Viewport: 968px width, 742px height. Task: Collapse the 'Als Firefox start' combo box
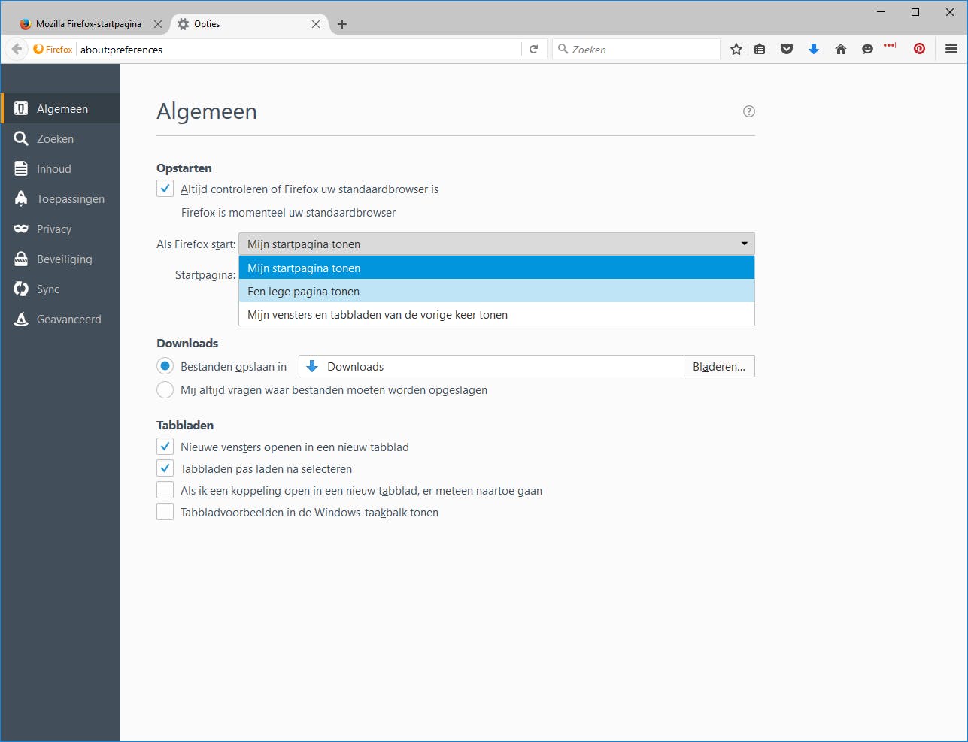[496, 244]
